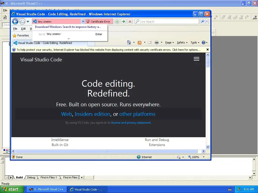Click the Visual Studio Code page heading
The height and width of the screenshot is (193, 258).
(x=41, y=60)
